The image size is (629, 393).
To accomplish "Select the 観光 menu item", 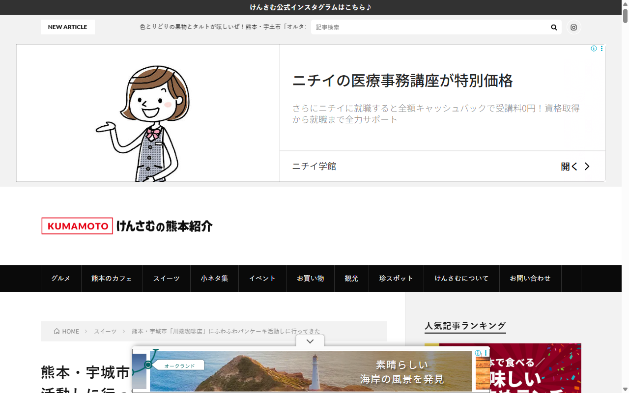I will [x=351, y=279].
